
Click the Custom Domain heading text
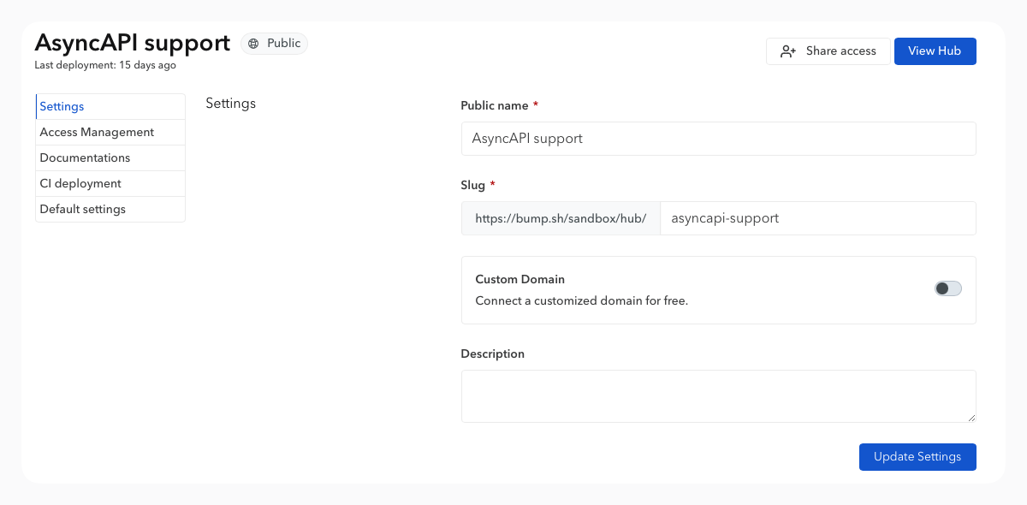pyautogui.click(x=519, y=280)
